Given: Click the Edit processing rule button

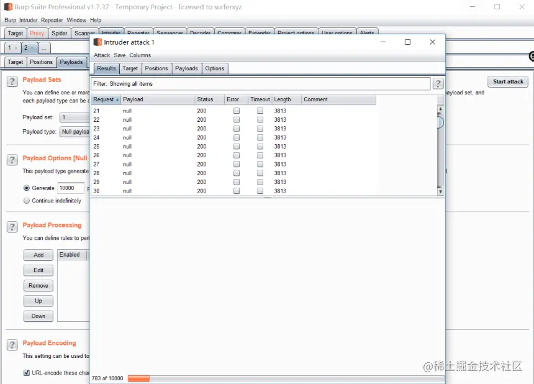Looking at the screenshot, I should pyautogui.click(x=38, y=270).
